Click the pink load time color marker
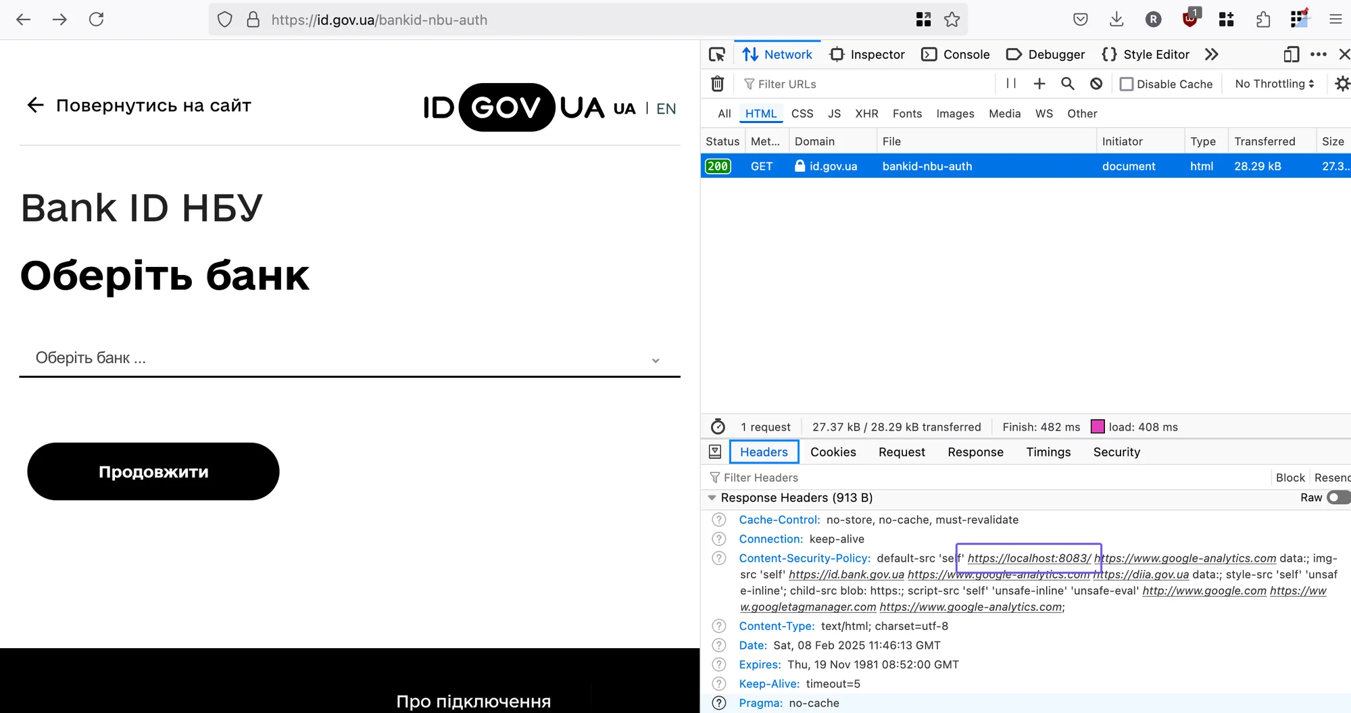Viewport: 1351px width, 713px height. (x=1098, y=426)
